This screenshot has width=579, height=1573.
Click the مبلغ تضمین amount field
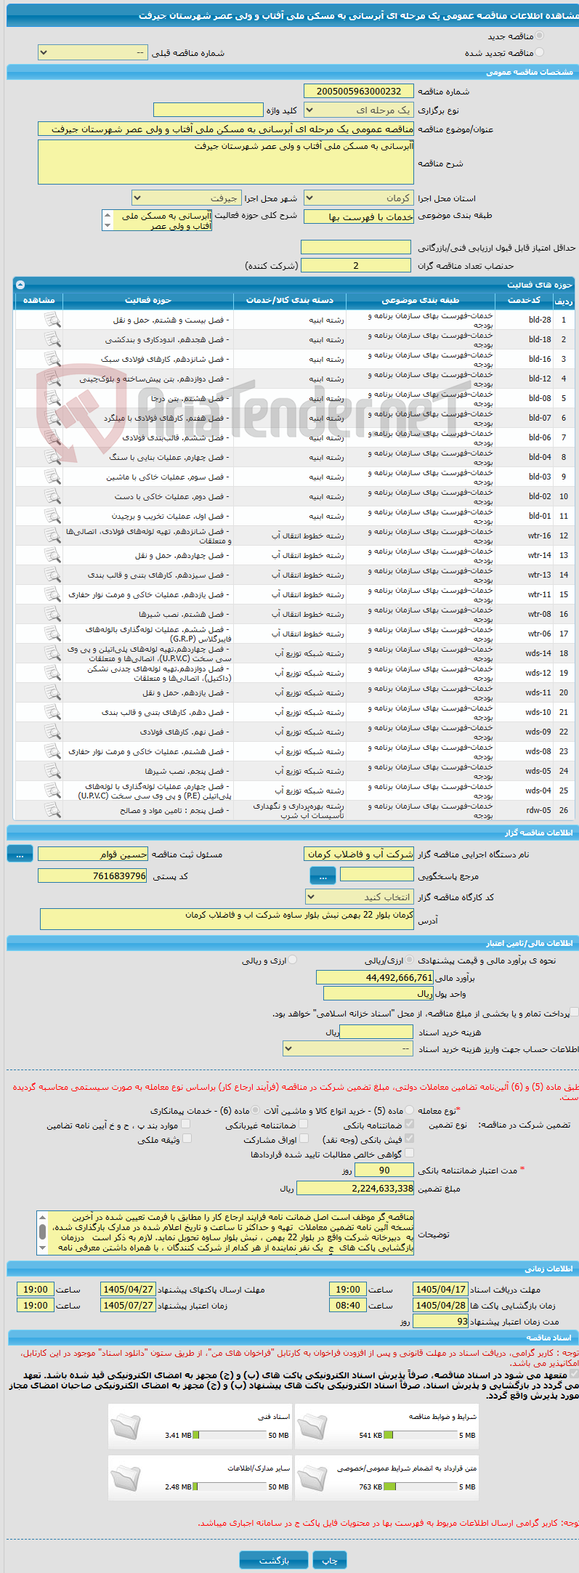coord(356,1189)
